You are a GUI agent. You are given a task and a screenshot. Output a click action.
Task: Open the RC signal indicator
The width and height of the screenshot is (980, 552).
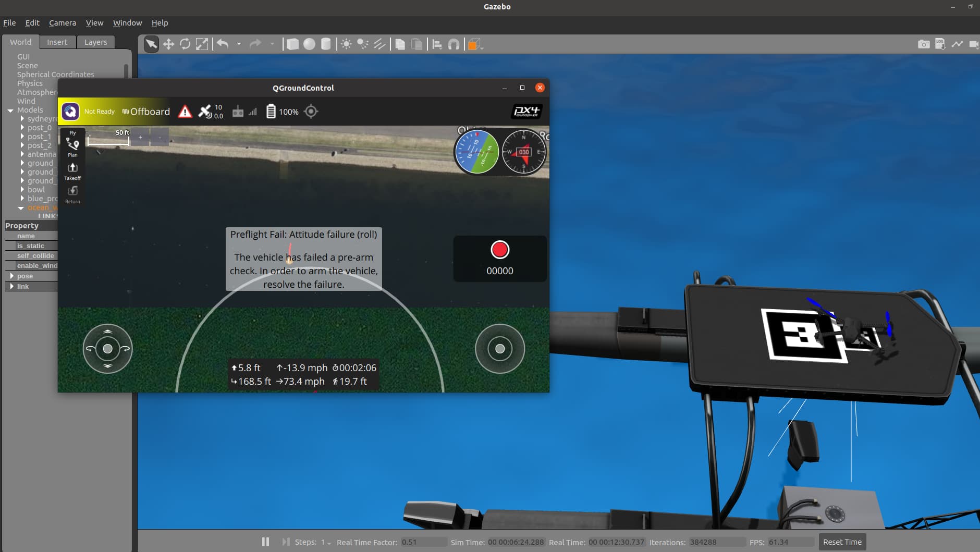pyautogui.click(x=244, y=112)
